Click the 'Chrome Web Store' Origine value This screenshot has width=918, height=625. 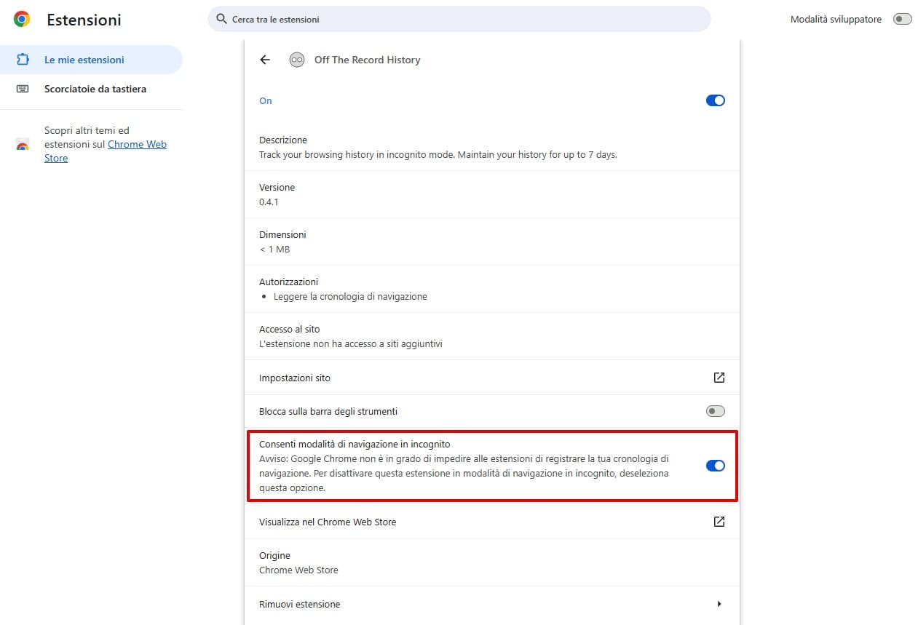(298, 570)
